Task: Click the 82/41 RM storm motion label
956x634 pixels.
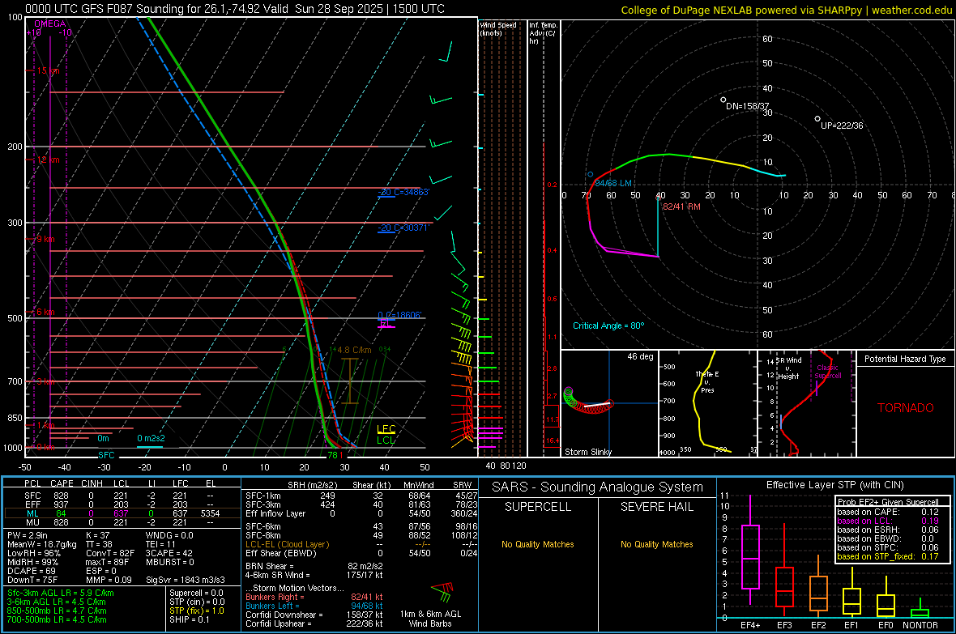Action: (x=681, y=206)
